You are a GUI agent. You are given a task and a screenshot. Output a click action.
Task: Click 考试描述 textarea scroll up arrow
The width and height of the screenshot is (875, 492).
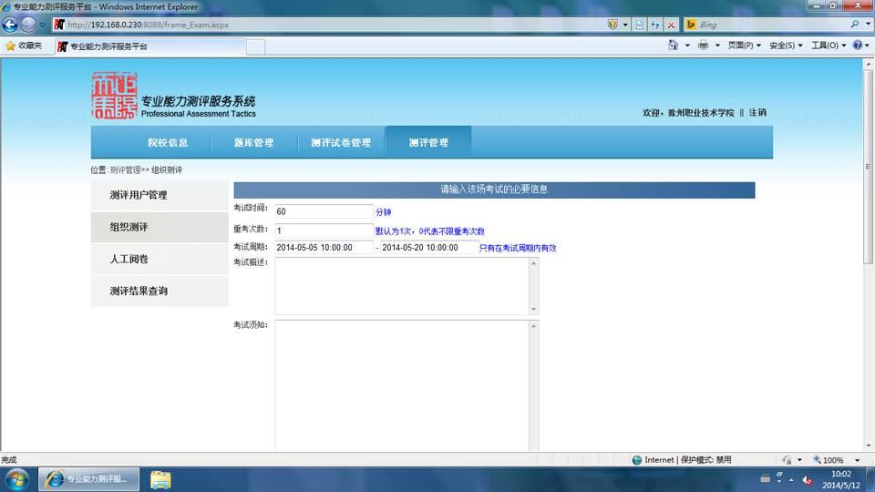tap(533, 263)
